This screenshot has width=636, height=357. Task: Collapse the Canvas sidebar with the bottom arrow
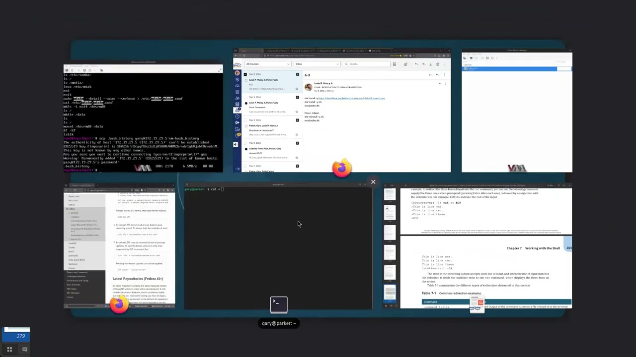[238, 169]
